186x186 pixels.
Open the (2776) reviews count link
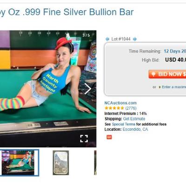pos(131,108)
